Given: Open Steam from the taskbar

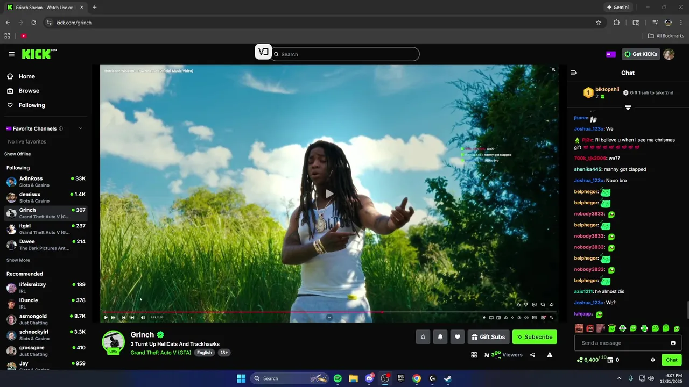Looking at the screenshot, I should click(448, 378).
